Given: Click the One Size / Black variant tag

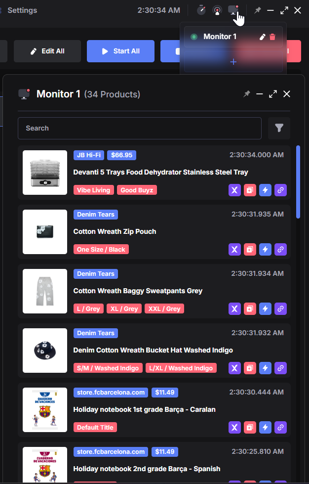Looking at the screenshot, I should (101, 249).
